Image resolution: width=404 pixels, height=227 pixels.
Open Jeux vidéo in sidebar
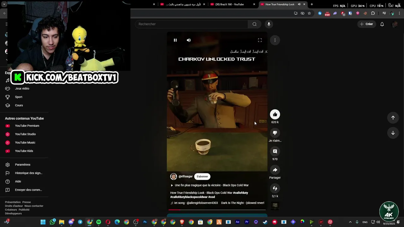pos(22,89)
